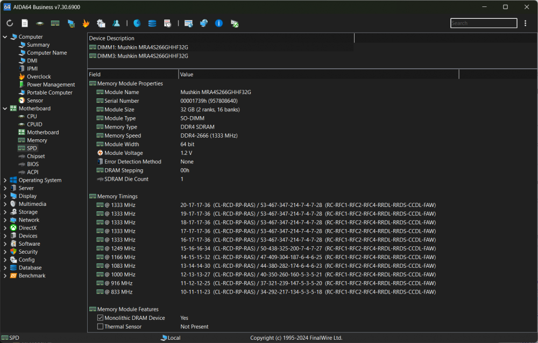Open the three-dot menu beside search
Screen dimensions: 538x343
click(525, 23)
